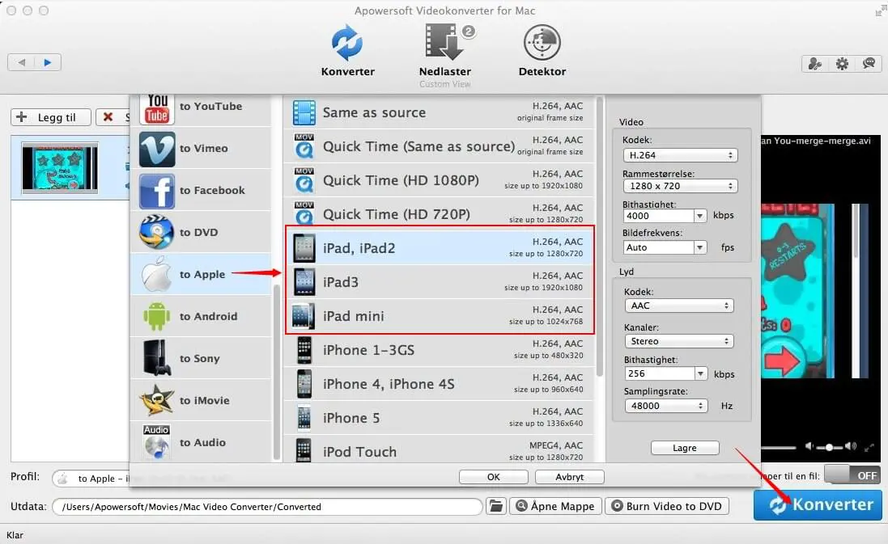This screenshot has height=544, width=888.
Task: Open the Konverter tab
Action: tap(347, 51)
